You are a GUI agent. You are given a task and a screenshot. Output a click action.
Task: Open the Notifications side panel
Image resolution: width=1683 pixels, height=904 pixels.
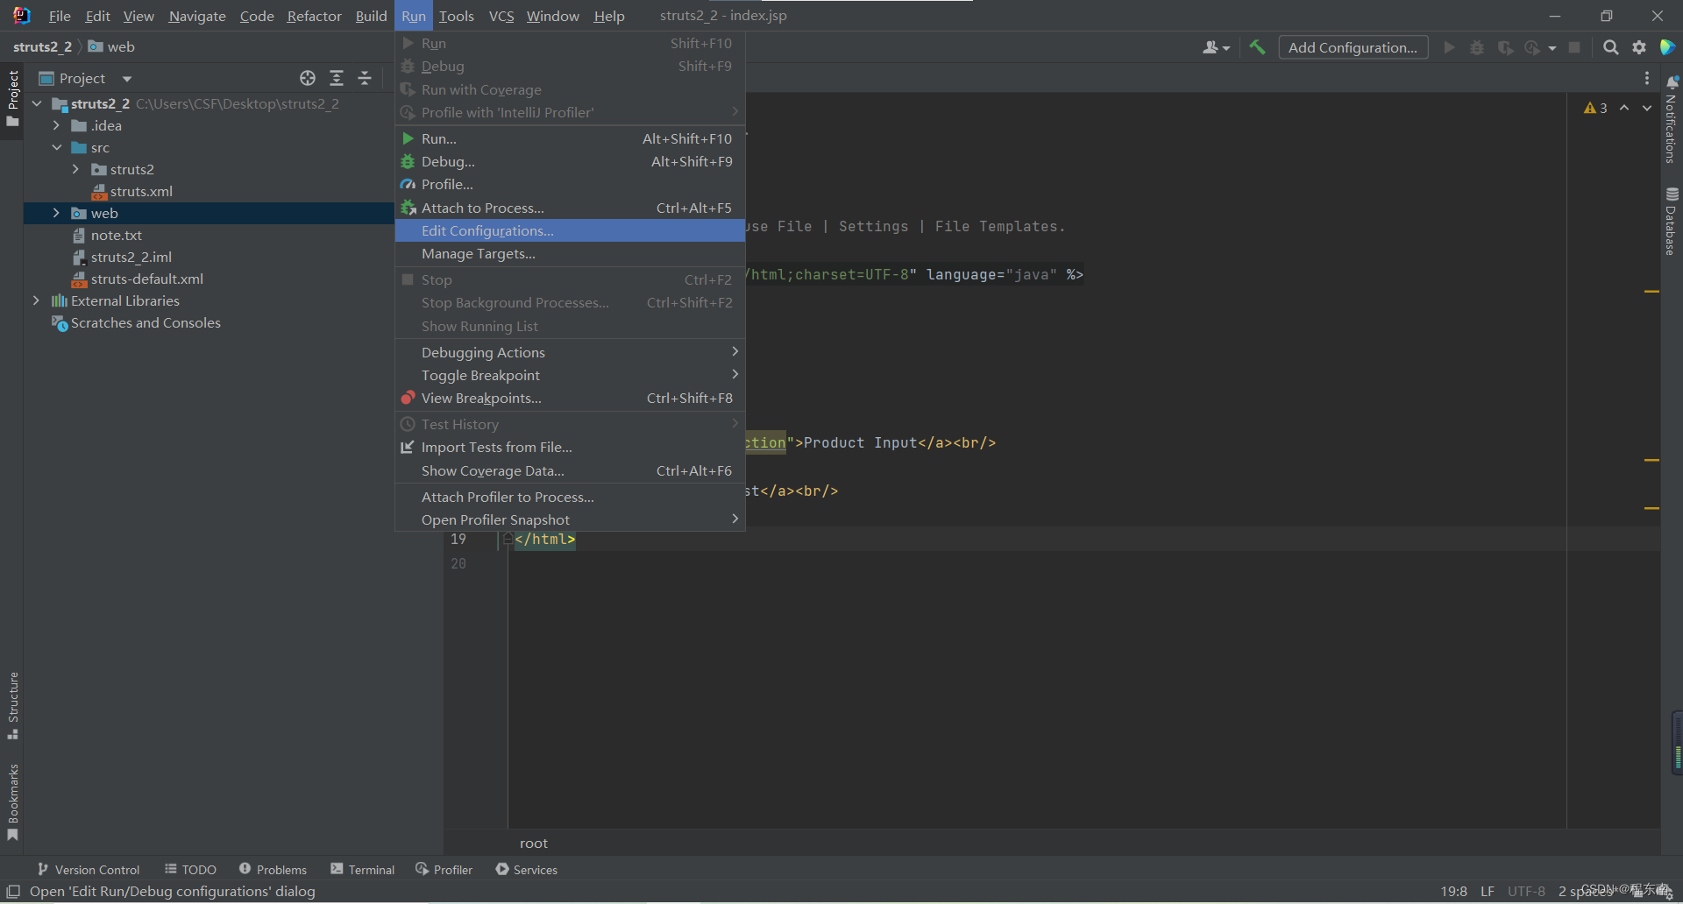point(1672,118)
